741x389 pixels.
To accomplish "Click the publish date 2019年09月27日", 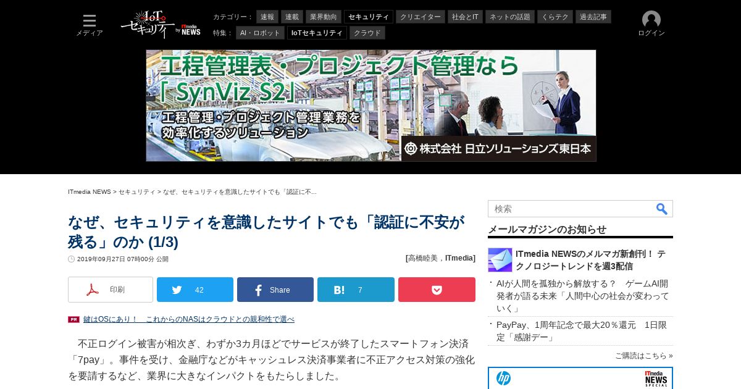I will pos(123,259).
